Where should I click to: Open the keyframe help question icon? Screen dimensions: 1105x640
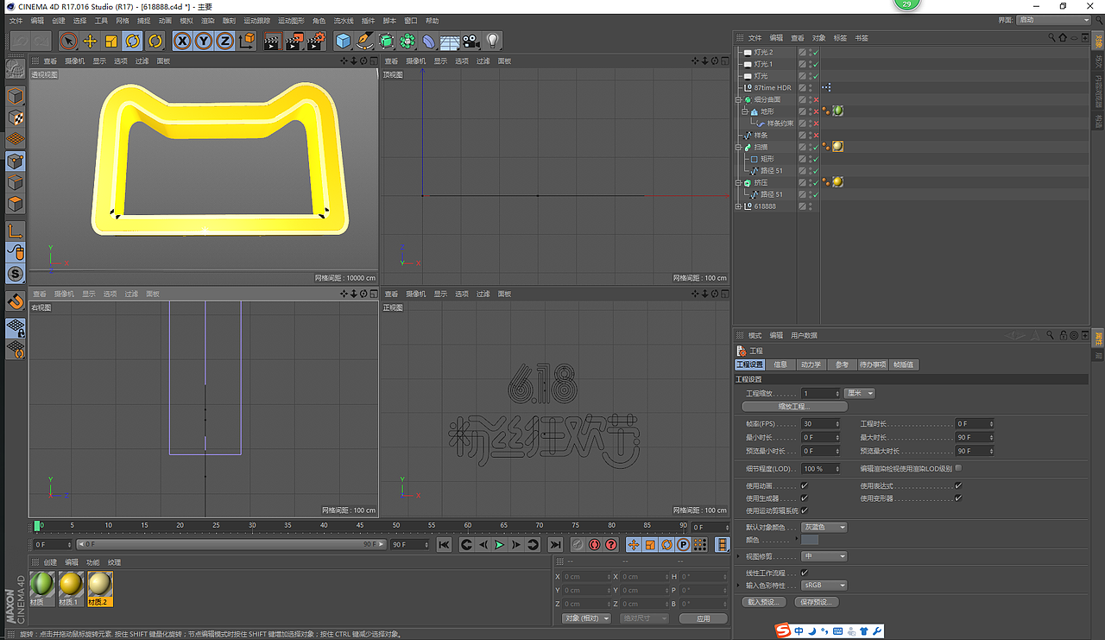click(x=611, y=545)
